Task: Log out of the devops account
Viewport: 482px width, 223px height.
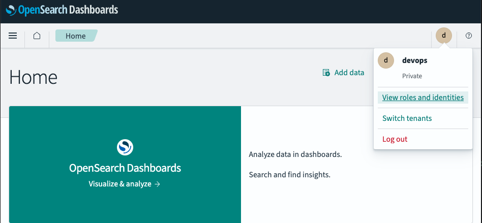Action: (395, 139)
